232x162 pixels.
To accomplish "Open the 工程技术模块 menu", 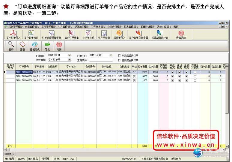I will (98, 27).
